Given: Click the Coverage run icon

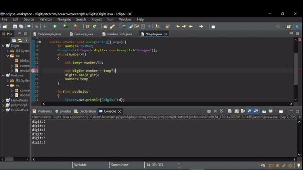Looking at the screenshot, I should (x=65, y=26).
